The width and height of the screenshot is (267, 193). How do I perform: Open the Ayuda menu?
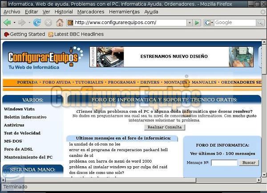tap(151, 12)
